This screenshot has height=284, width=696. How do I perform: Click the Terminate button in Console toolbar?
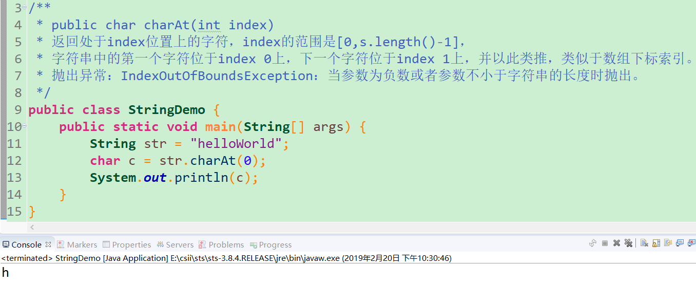pos(605,243)
